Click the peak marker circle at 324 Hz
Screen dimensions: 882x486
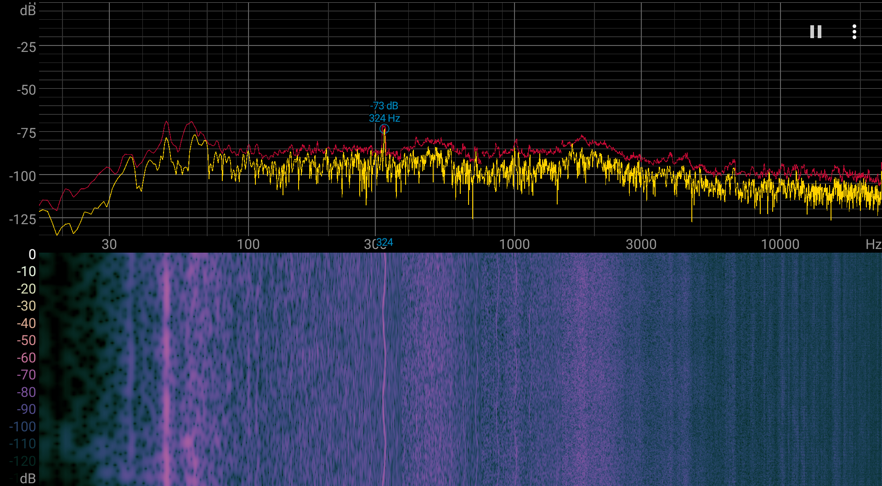[x=384, y=129]
